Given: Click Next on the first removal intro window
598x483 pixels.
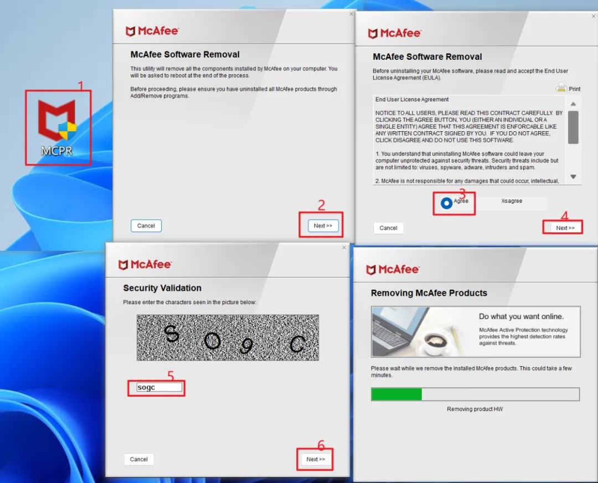Looking at the screenshot, I should point(322,225).
